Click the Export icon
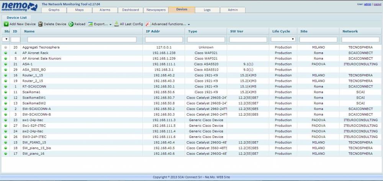Screen dimensions: 383x181 click(x=91, y=24)
